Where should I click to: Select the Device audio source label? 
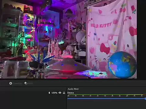coord(71,93)
